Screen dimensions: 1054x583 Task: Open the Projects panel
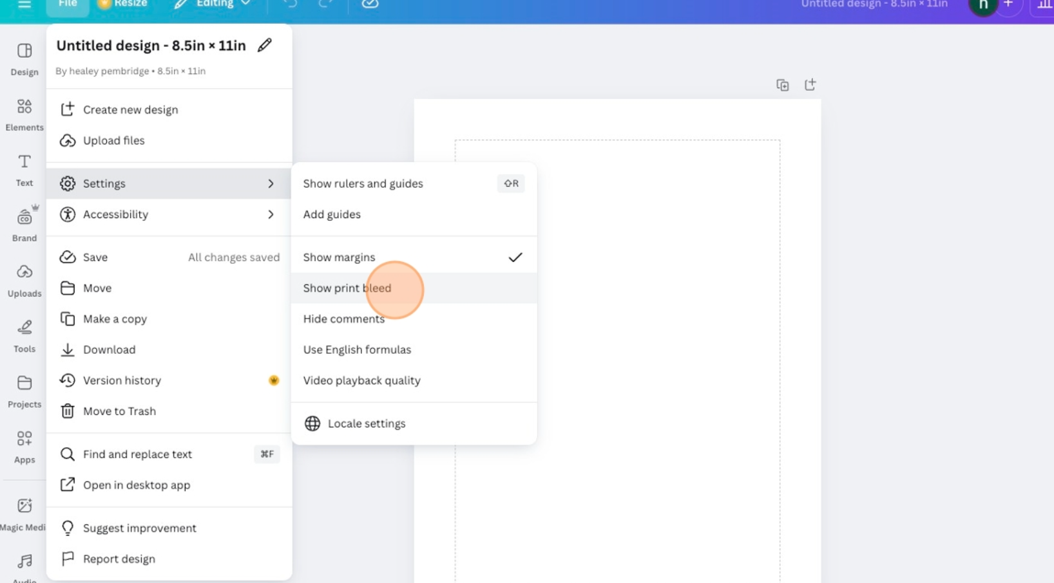click(x=24, y=391)
